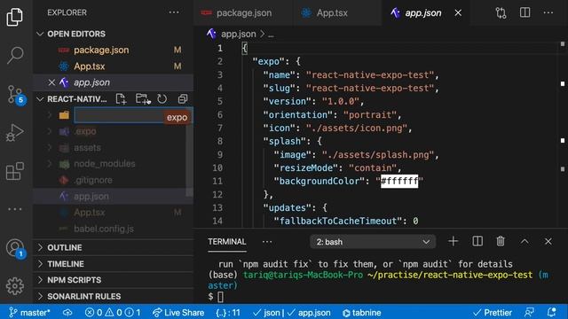This screenshot has height=319, width=568.
Task: Collapse all folders in explorer
Action: [x=183, y=99]
